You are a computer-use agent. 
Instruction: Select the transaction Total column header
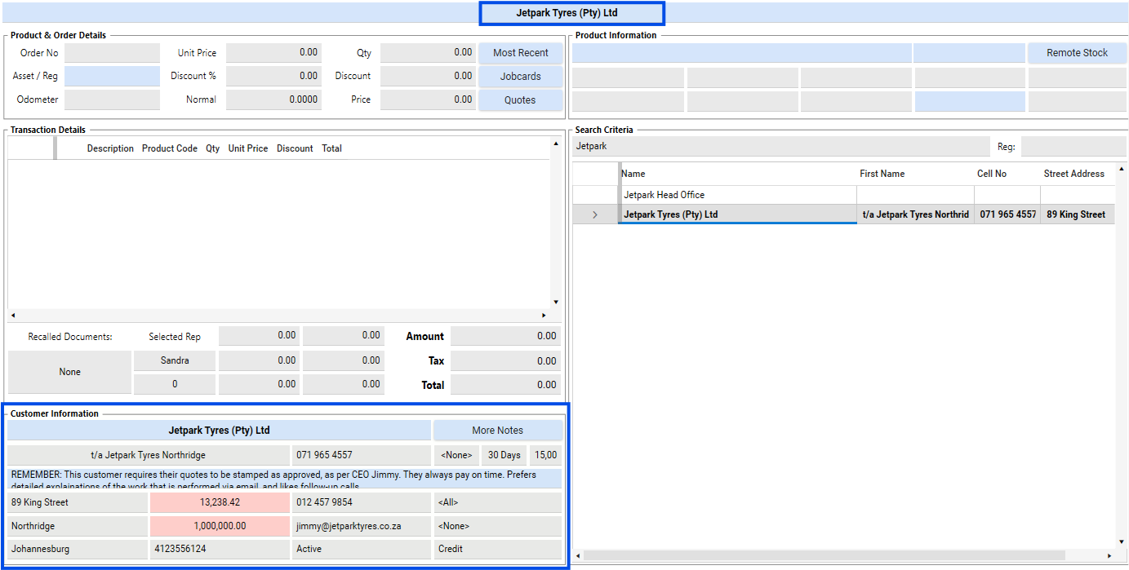coord(331,148)
